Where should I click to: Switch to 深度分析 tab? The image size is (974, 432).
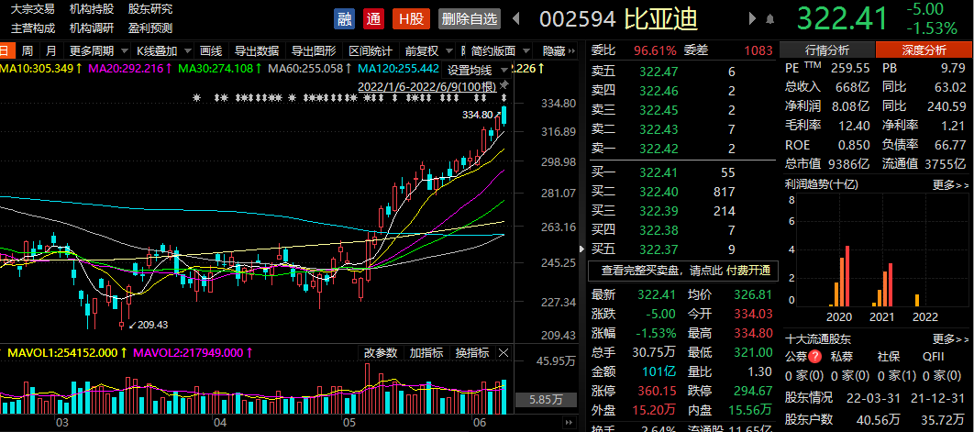click(x=924, y=50)
